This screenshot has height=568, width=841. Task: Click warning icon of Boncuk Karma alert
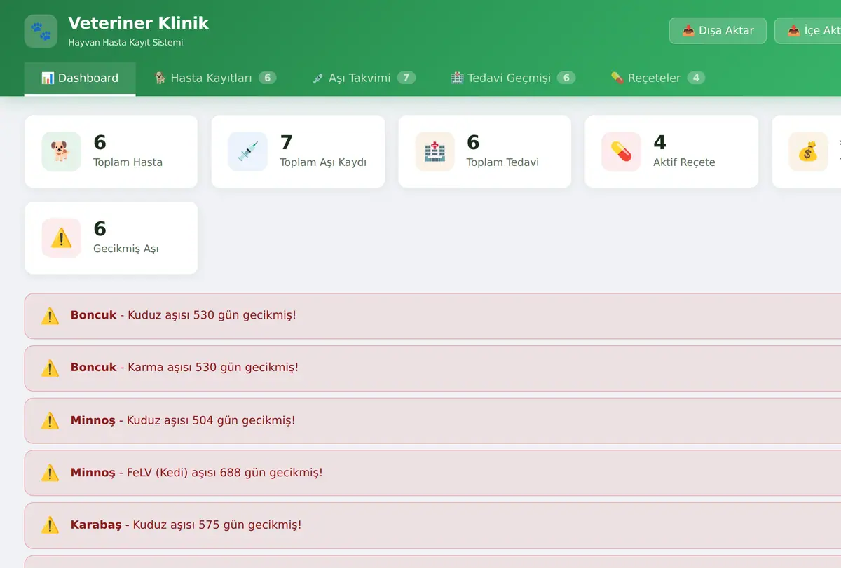point(50,368)
